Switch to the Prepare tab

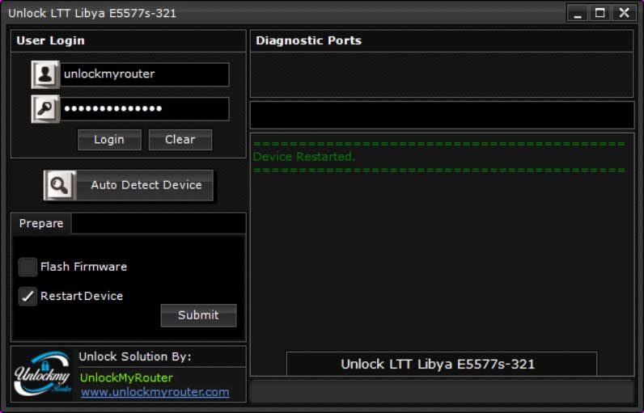pos(41,224)
